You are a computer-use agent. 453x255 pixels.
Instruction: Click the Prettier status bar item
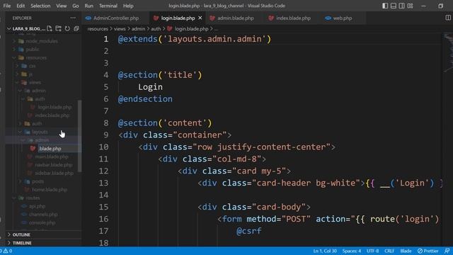428,251
